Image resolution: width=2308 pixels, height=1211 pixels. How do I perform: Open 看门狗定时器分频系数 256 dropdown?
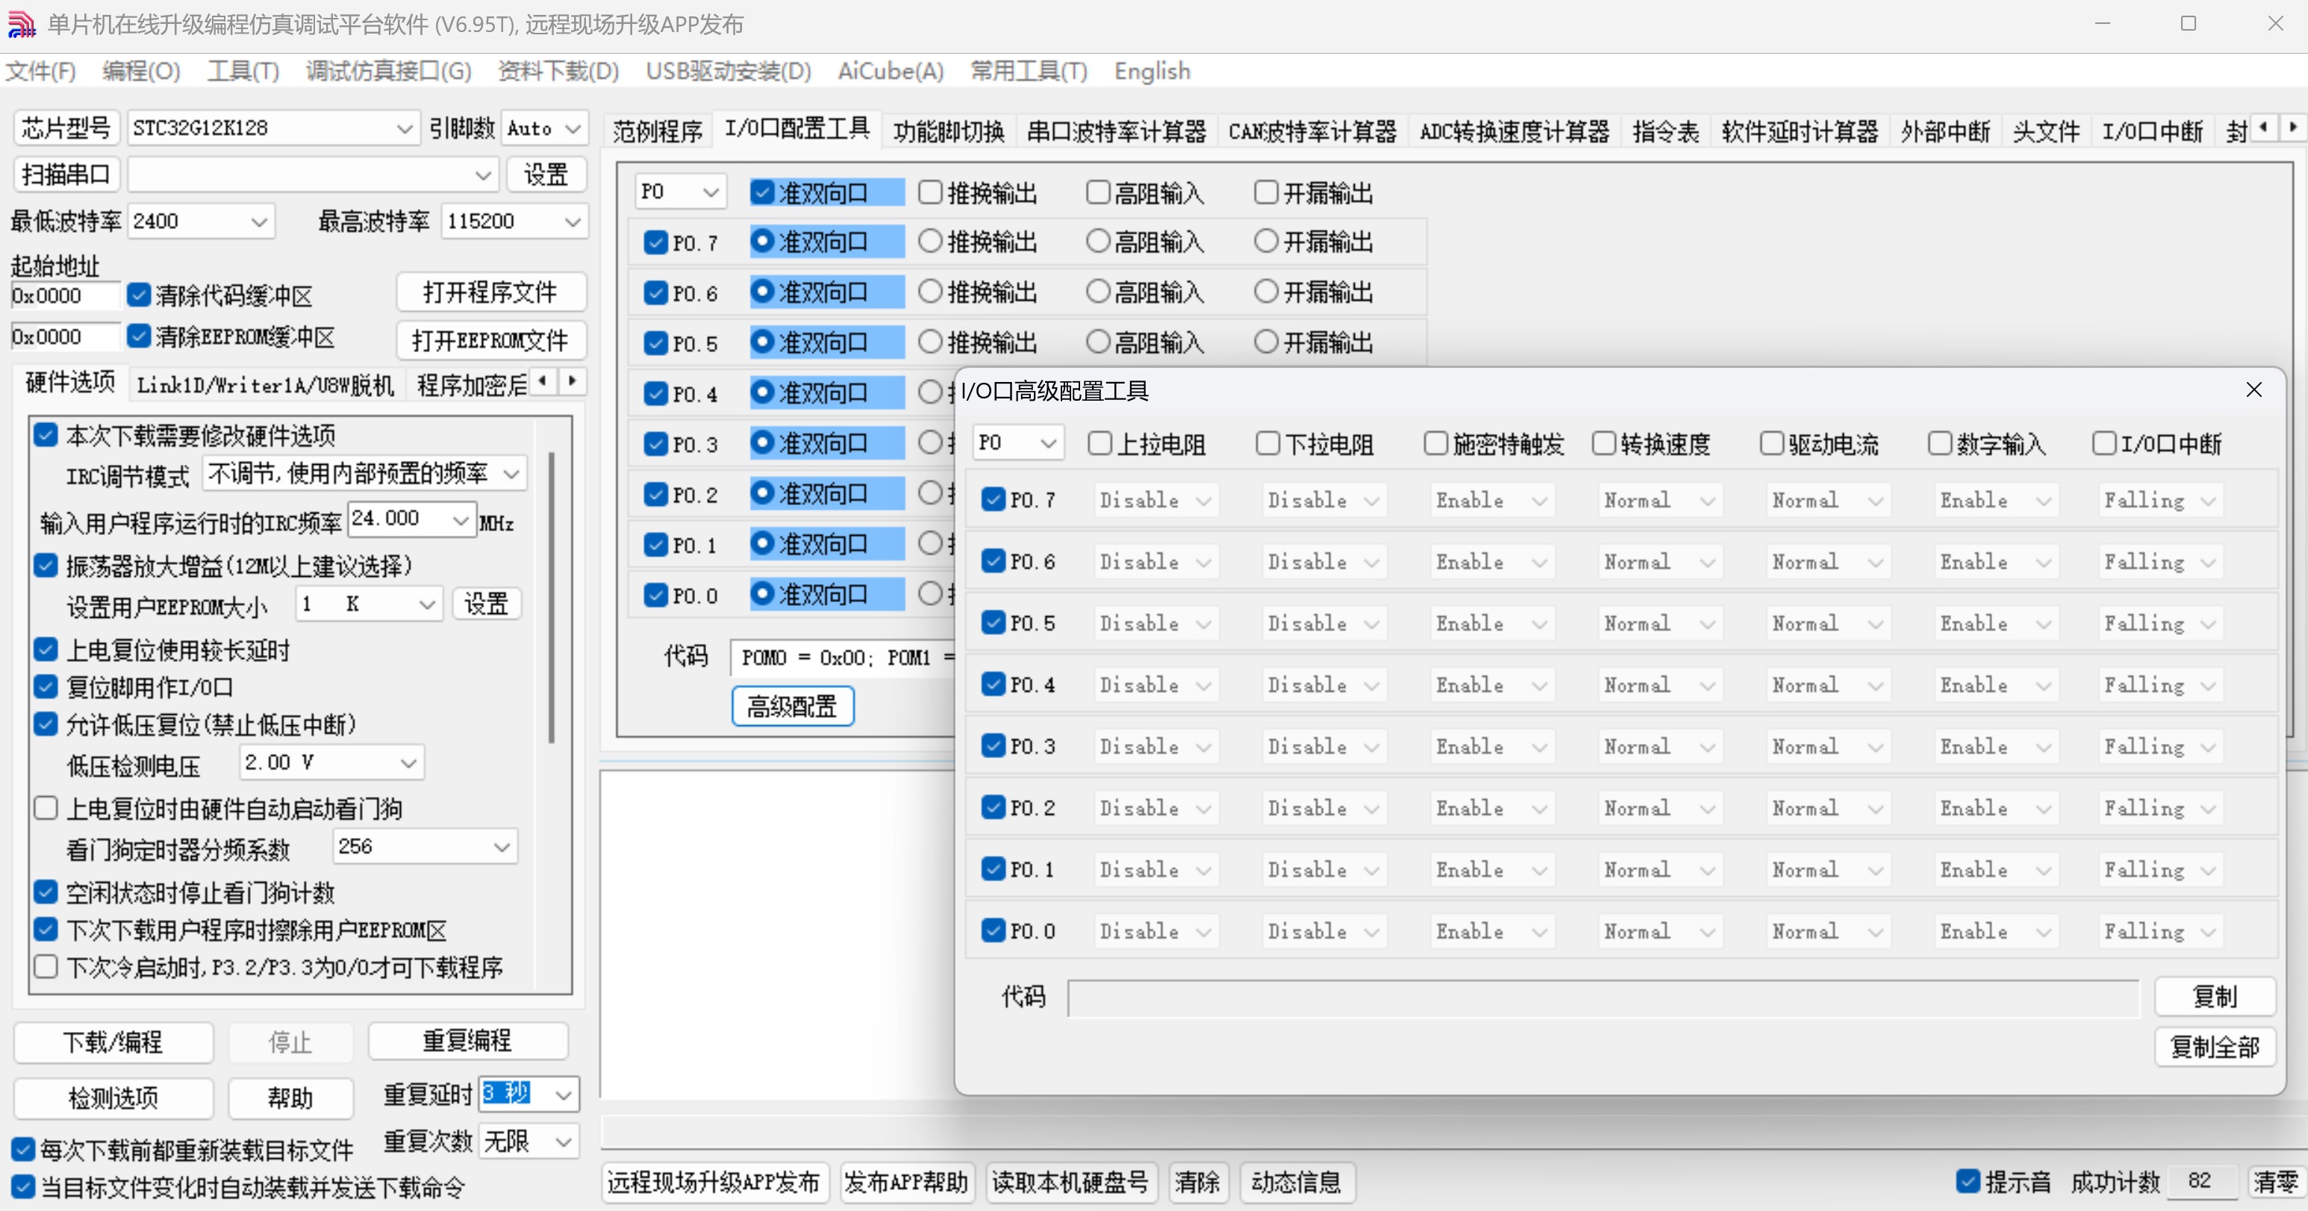[425, 846]
